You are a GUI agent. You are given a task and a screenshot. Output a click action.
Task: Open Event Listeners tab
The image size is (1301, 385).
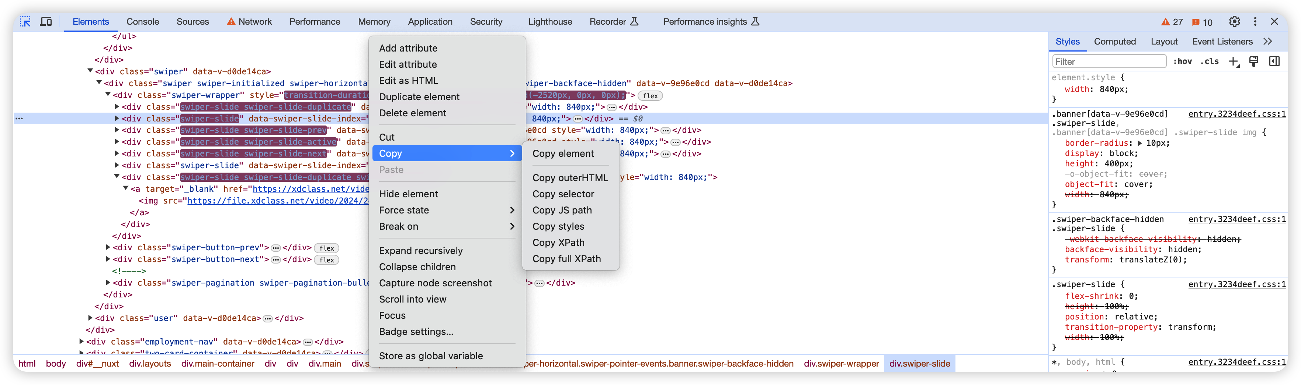click(x=1222, y=42)
